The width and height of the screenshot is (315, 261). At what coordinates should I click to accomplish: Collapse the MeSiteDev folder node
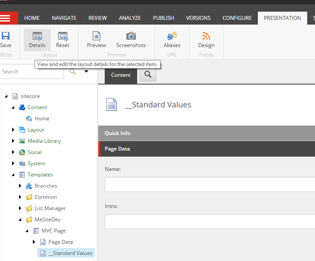coord(20,220)
